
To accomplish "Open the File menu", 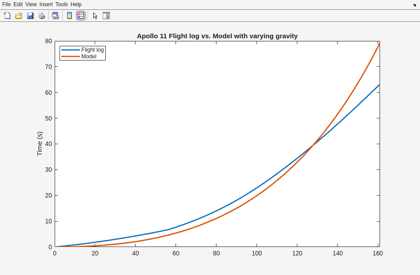I will click(x=6, y=4).
